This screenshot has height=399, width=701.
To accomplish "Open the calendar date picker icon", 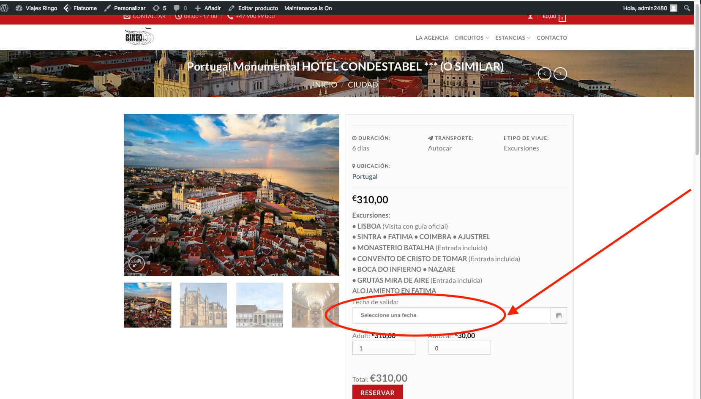I will pos(559,316).
